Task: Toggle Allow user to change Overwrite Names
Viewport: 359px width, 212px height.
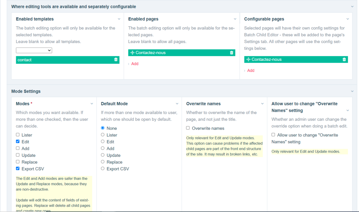Action: pyautogui.click(x=274, y=135)
